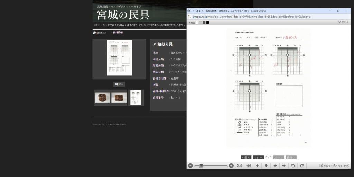The height and width of the screenshot is (177, 354).
Task: Click the zoom slider handle
Action: 201,166
